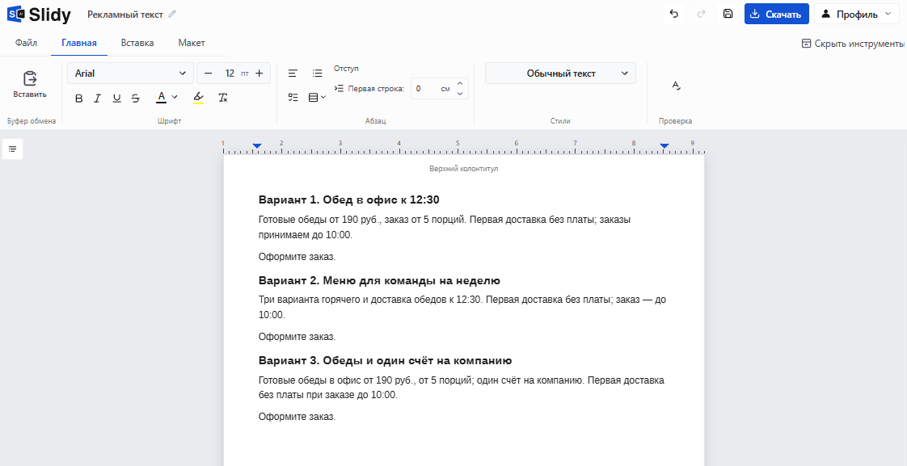The width and height of the screenshot is (907, 466).
Task: Toggle bold formatting
Action: point(79,99)
